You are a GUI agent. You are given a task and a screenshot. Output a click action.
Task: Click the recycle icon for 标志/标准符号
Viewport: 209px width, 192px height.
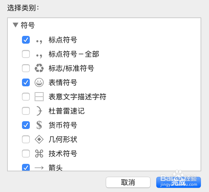pyautogui.click(x=39, y=68)
